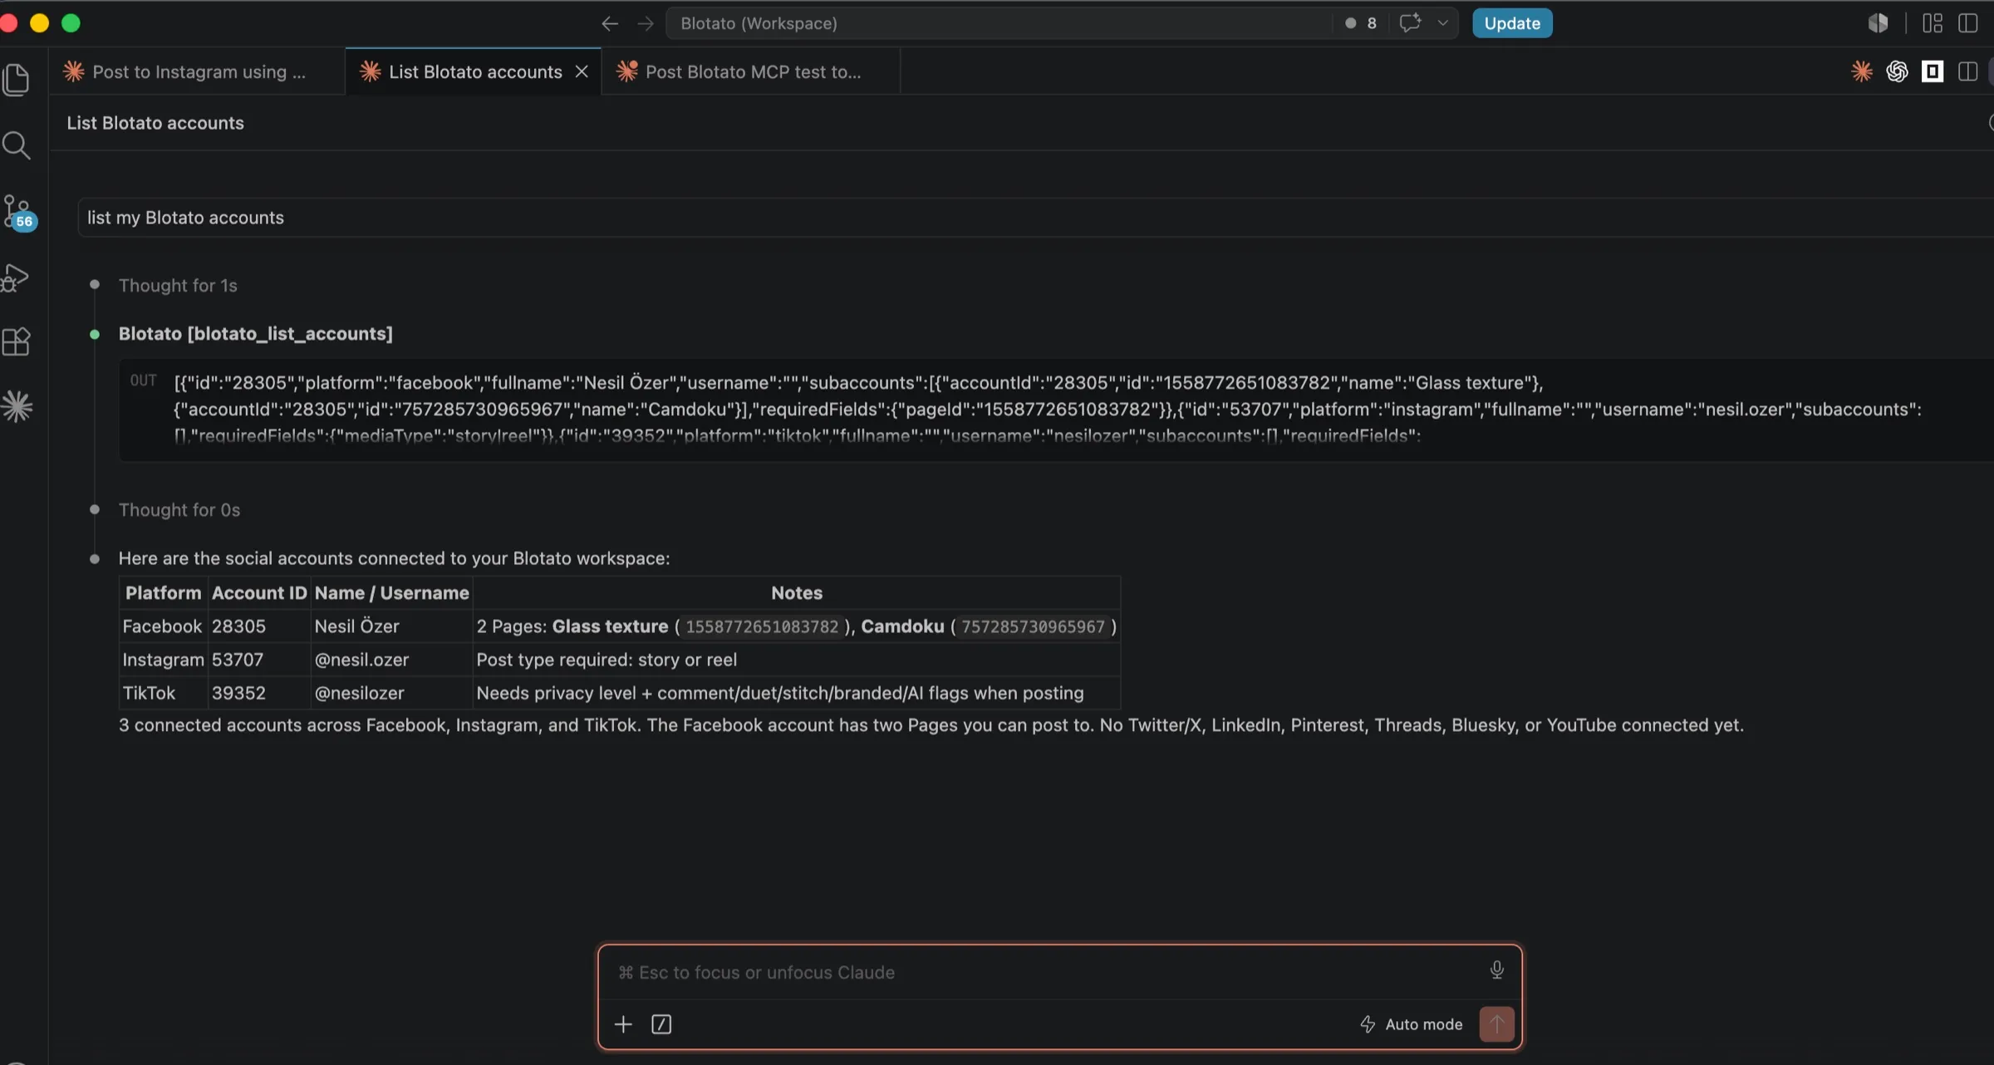Click the Facebook platform cell
1994x1065 pixels.
click(162, 626)
